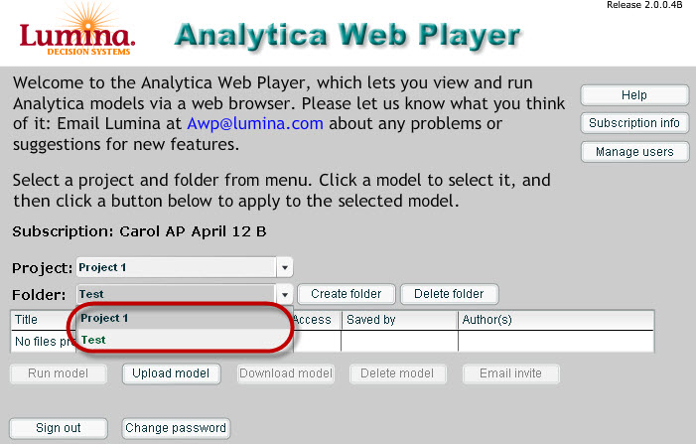Expand the Project dropdown arrow
Viewport: 696px width, 444px height.
tap(285, 268)
